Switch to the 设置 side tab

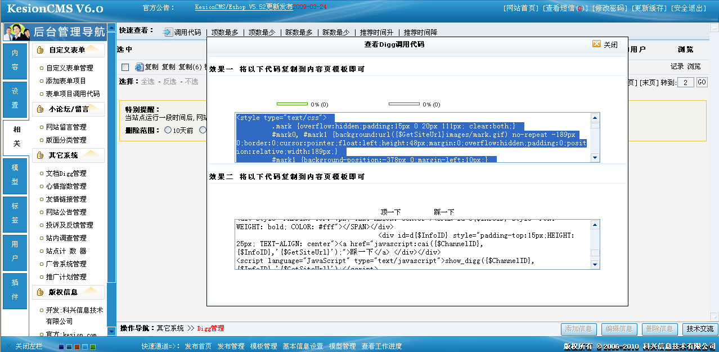coord(15,98)
